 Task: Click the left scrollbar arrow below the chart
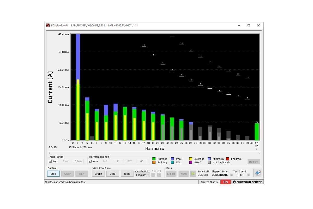click(x=49, y=153)
